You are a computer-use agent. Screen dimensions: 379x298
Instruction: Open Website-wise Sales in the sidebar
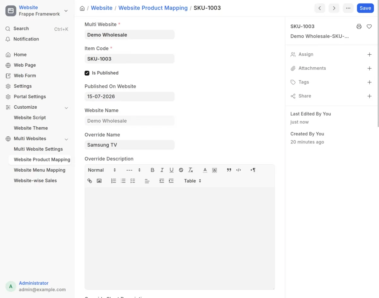(x=35, y=180)
